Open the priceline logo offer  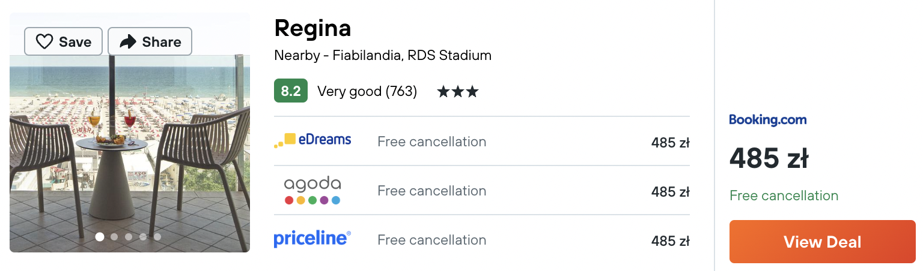tap(312, 239)
